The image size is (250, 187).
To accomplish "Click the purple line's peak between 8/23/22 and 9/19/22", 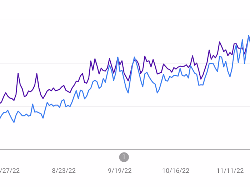I will 95,59.
